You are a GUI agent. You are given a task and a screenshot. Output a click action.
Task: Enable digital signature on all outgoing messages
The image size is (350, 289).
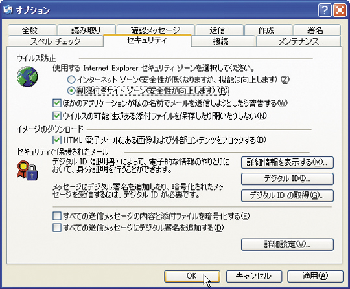pyautogui.click(x=56, y=228)
